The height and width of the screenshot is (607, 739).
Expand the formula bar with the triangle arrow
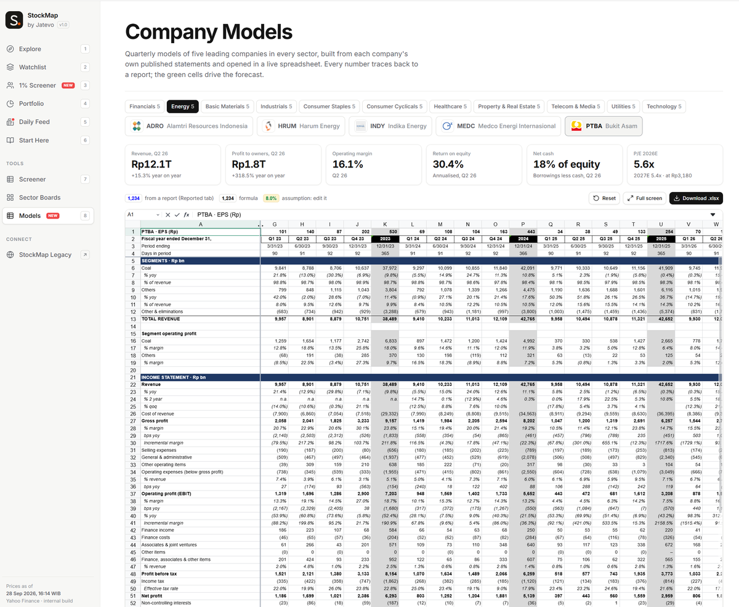[x=713, y=215]
